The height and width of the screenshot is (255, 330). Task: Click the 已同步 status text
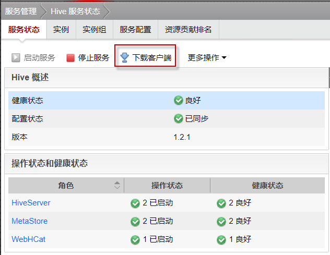[197, 119]
